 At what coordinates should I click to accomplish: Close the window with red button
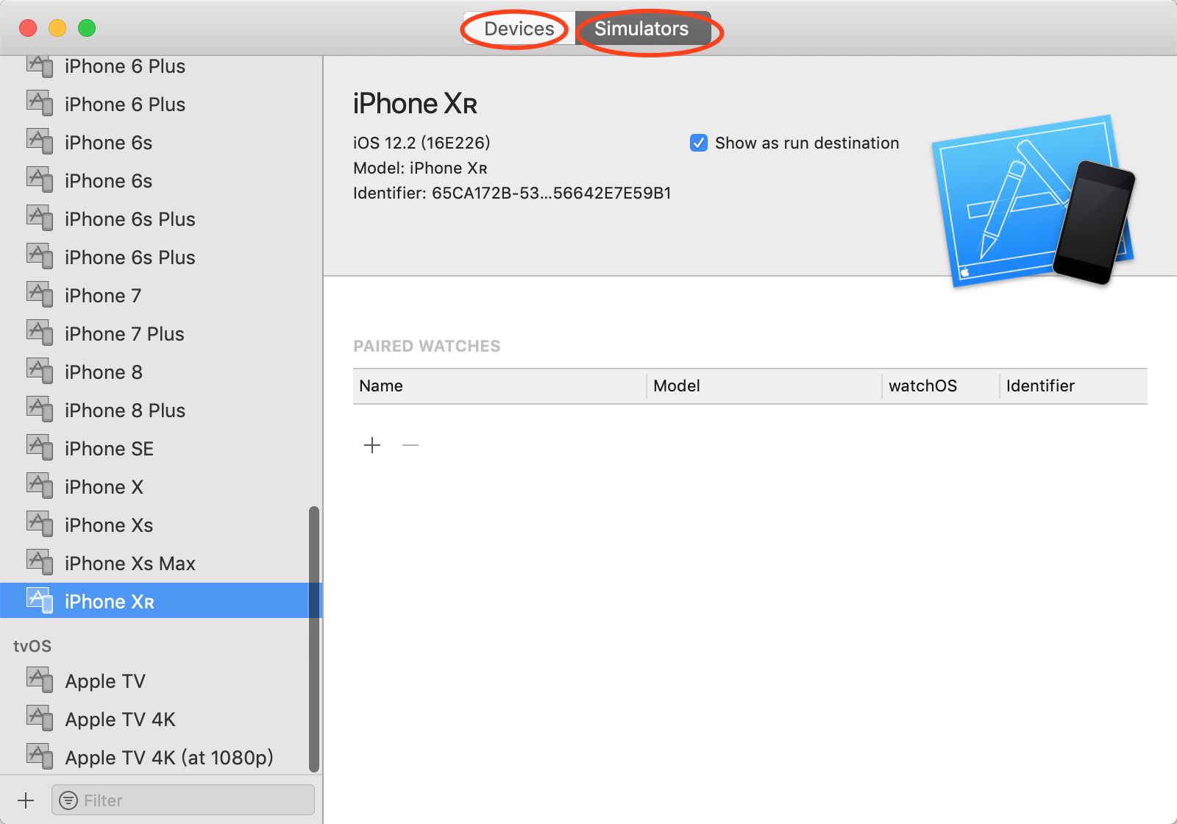[x=28, y=28]
